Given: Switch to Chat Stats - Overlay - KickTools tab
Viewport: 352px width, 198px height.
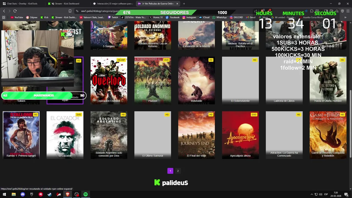Looking at the screenshot, I should [x=23, y=4].
